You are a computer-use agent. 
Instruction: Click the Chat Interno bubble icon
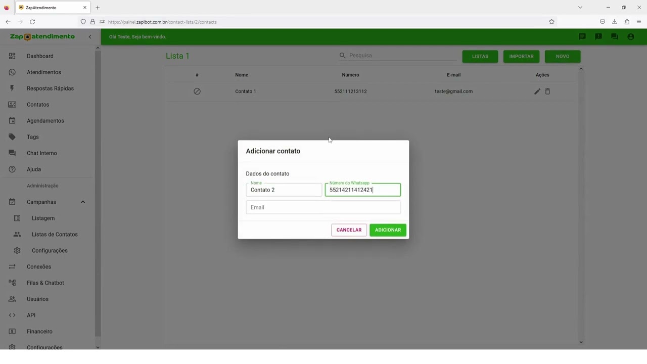click(x=12, y=153)
